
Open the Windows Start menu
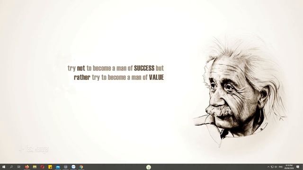pos(4,167)
